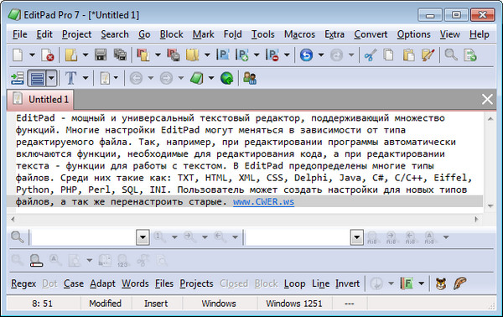
Task: Open the search text history dropdown
Action: tap(143, 237)
